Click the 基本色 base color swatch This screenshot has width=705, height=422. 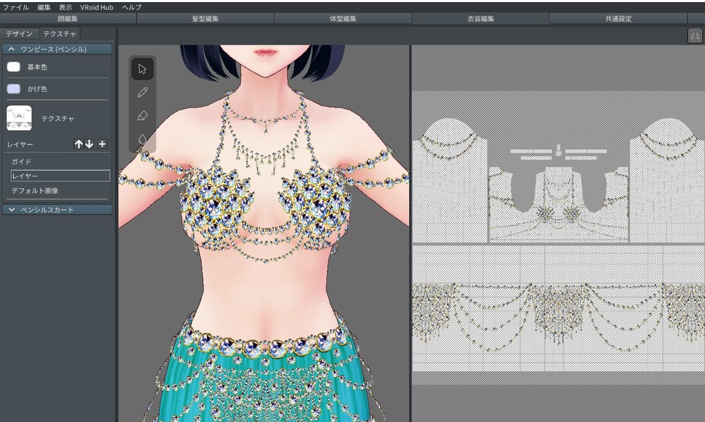click(12, 67)
